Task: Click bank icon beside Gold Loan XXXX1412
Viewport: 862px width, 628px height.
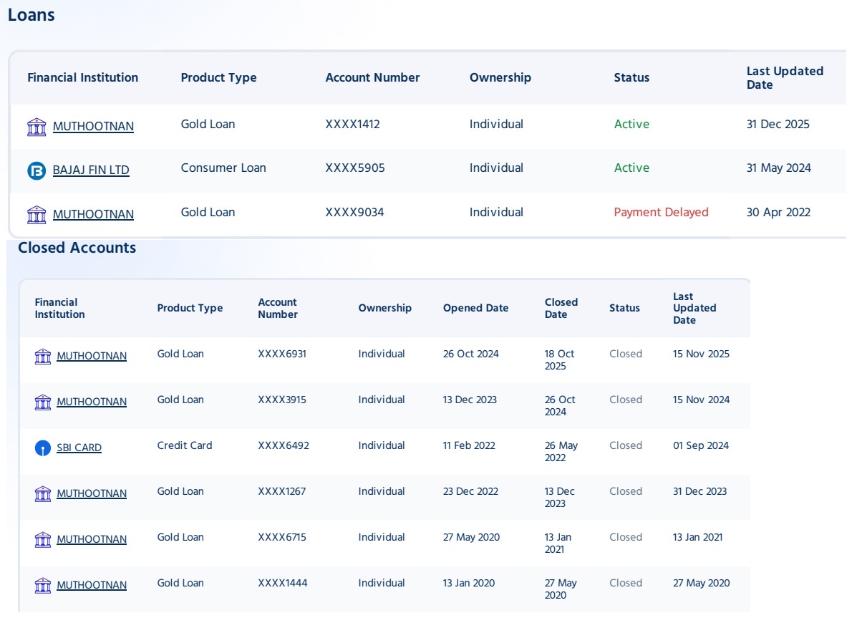Action: tap(37, 127)
